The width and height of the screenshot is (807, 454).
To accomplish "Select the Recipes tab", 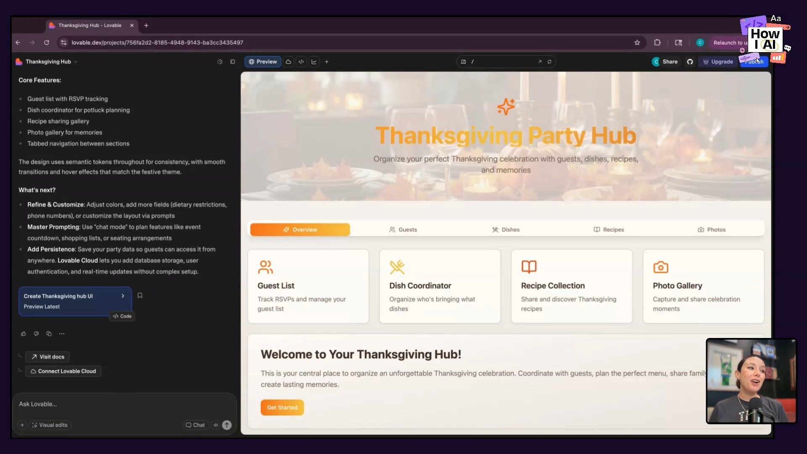I will tap(609, 230).
